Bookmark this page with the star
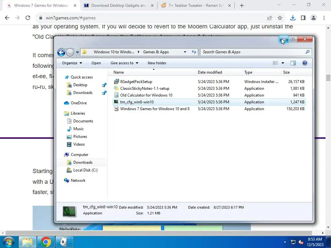The height and width of the screenshot is (248, 331). (280, 18)
